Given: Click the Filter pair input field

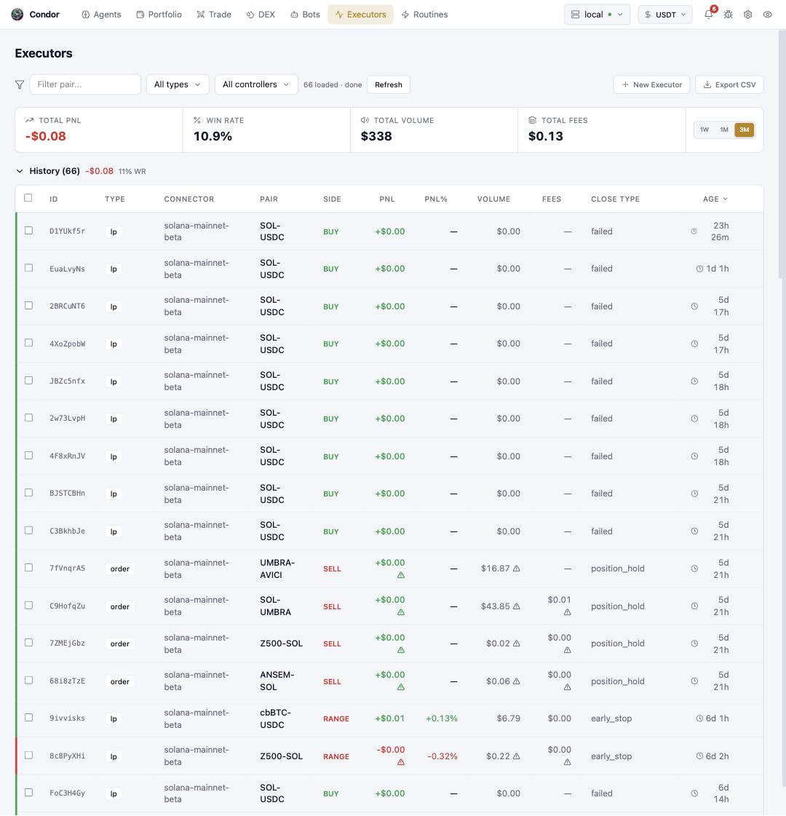Looking at the screenshot, I should coord(85,84).
